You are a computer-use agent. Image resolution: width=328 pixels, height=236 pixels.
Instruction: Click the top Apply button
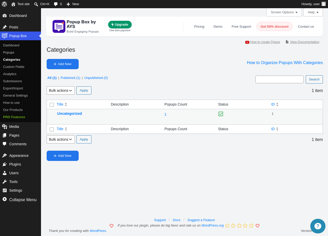(84, 90)
